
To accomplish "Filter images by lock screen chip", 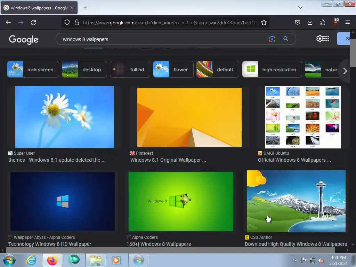I will coord(33,69).
